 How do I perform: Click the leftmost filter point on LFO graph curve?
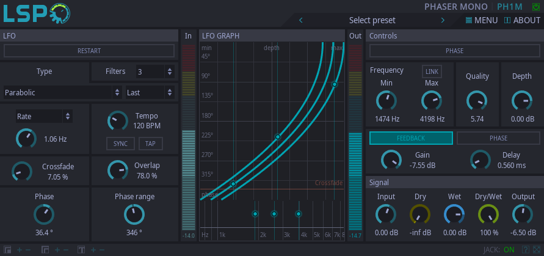coord(233,184)
